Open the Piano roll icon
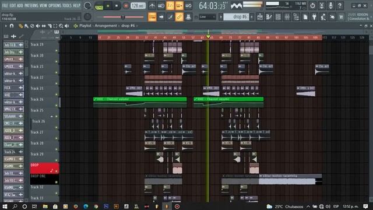373x210 pixels. pyautogui.click(x=269, y=17)
